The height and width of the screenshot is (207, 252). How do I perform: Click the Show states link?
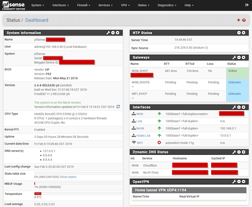click(x=68, y=177)
